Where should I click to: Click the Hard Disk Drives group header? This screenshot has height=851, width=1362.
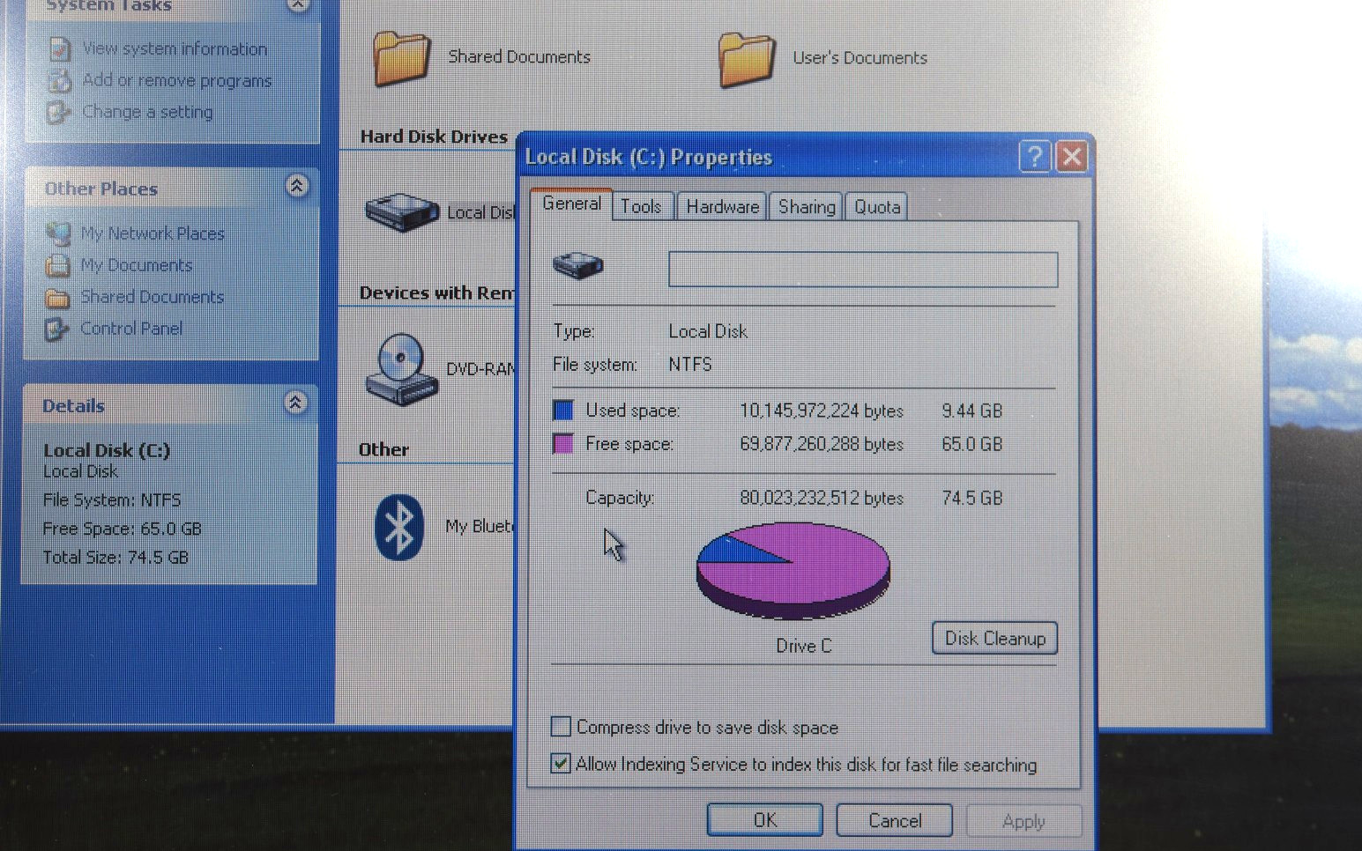pyautogui.click(x=434, y=137)
